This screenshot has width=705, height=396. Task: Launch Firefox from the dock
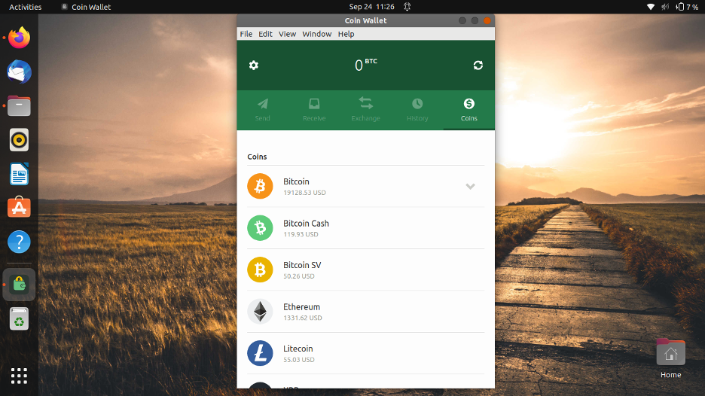[x=19, y=38]
